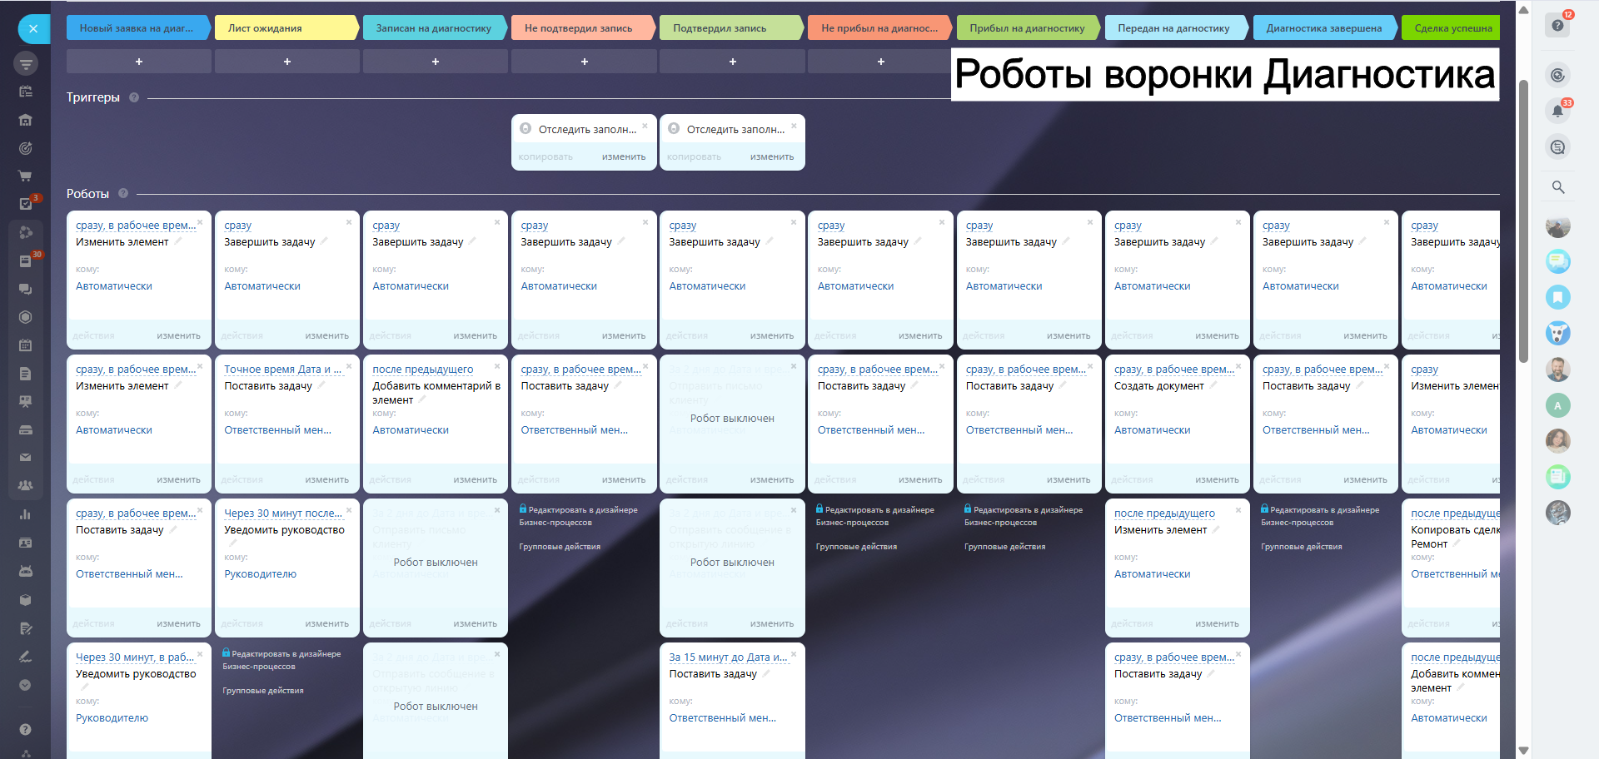Open the chat bubbles icon in the left sidebar
Image resolution: width=1599 pixels, height=759 pixels.
point(26,289)
